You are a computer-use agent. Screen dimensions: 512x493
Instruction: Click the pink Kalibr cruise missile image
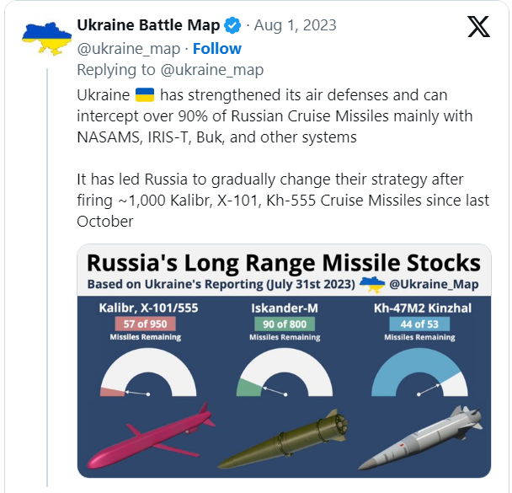tap(151, 435)
